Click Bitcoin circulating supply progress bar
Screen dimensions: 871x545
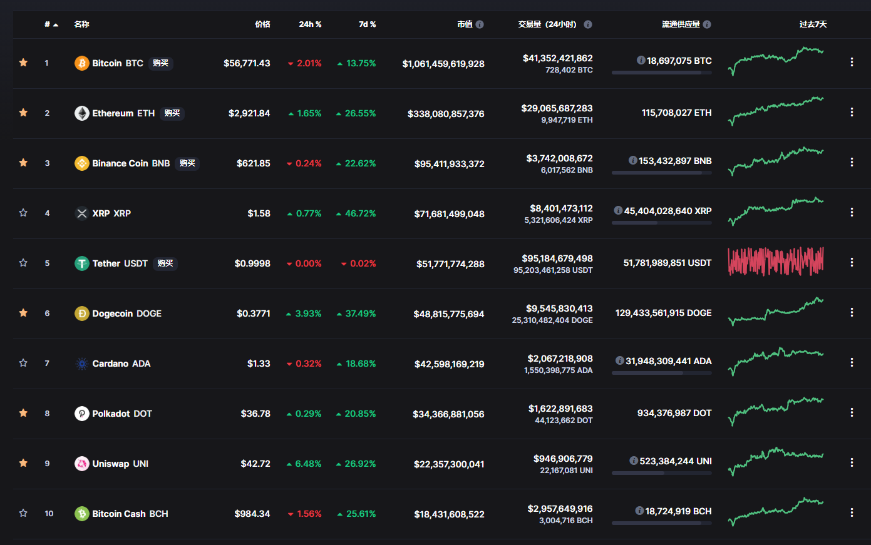point(662,73)
